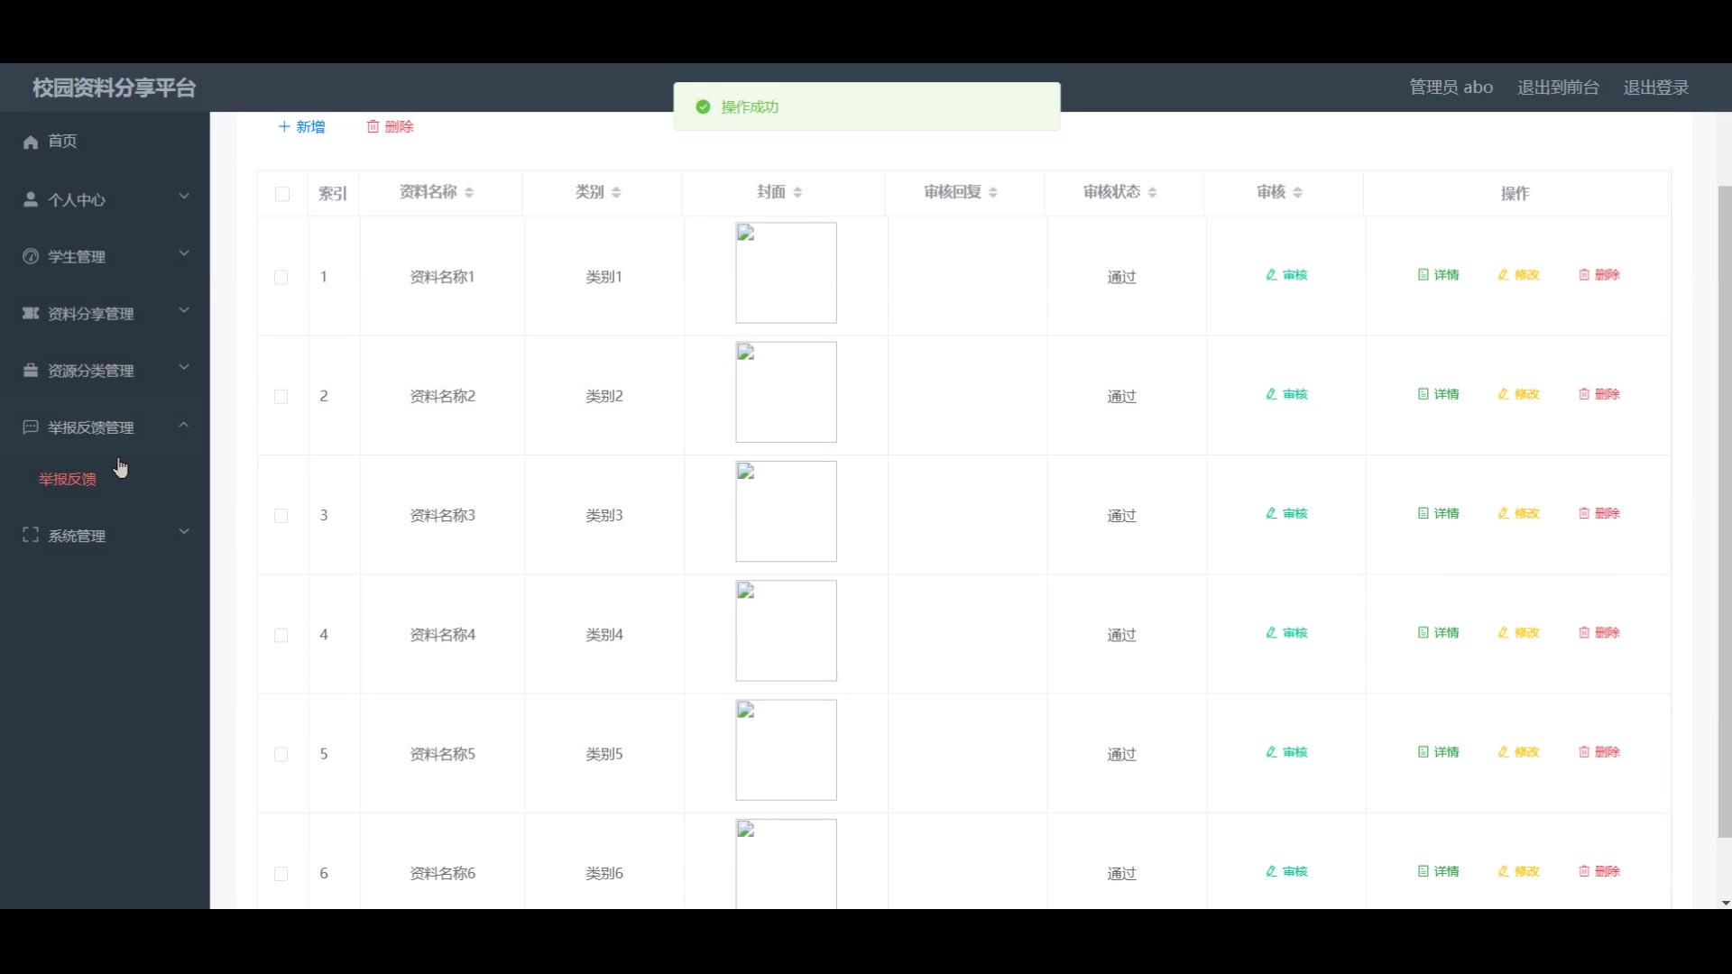Open 详情 for 资料名称6
This screenshot has height=974, width=1732.
click(1438, 871)
